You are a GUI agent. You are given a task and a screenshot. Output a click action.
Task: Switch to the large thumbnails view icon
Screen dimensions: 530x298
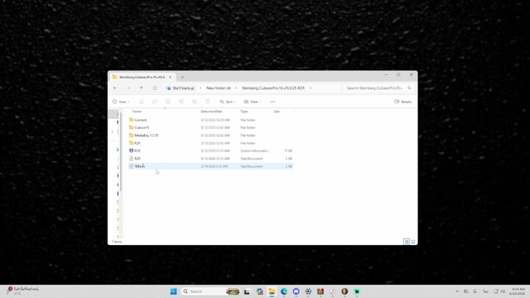point(413,241)
